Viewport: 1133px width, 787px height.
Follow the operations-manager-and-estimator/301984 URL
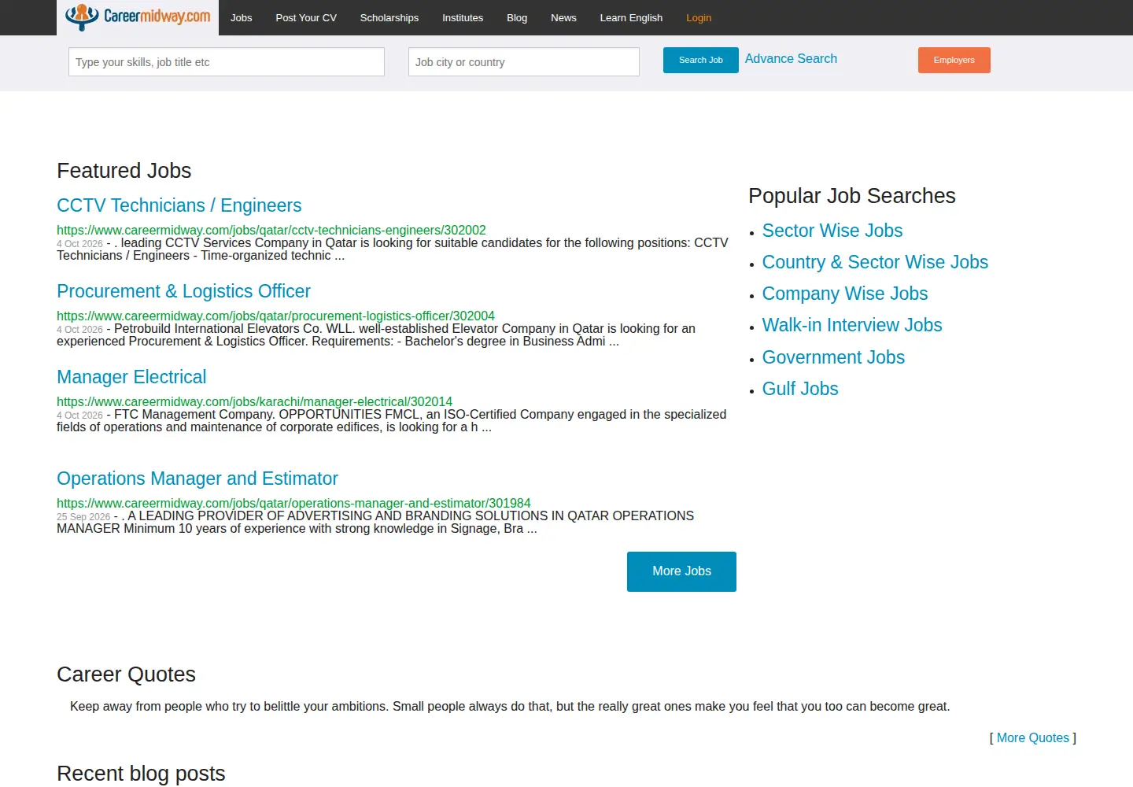[x=293, y=503]
